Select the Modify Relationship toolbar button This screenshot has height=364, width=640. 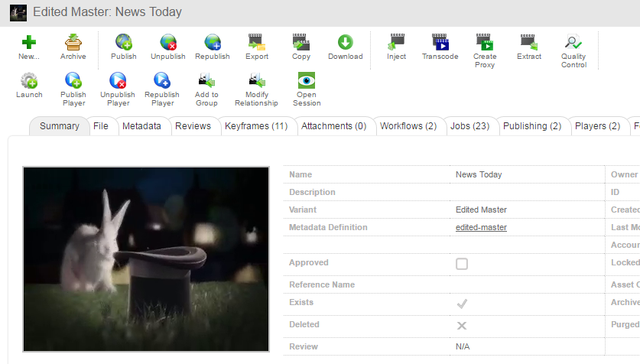[x=256, y=80]
